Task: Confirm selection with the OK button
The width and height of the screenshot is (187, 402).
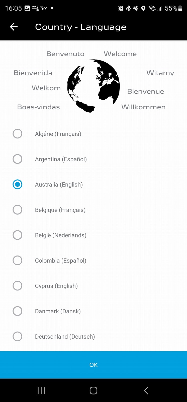Action: (93, 365)
